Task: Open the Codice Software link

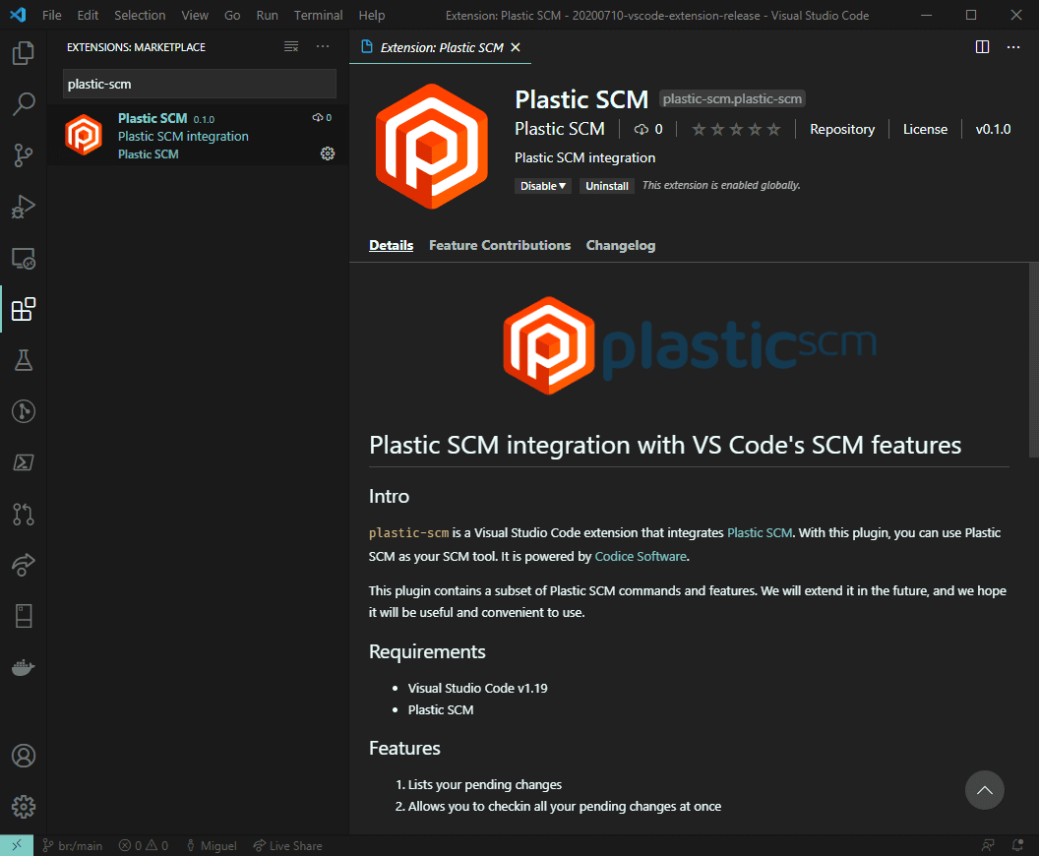Action: [x=641, y=556]
